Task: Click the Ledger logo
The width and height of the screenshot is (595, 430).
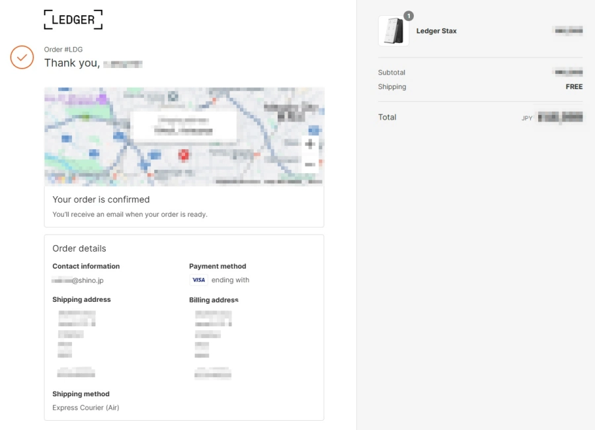Action: tap(73, 20)
